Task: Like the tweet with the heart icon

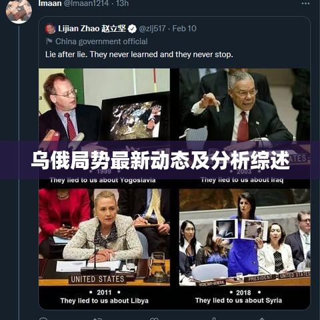Action: pyautogui.click(x=154, y=319)
